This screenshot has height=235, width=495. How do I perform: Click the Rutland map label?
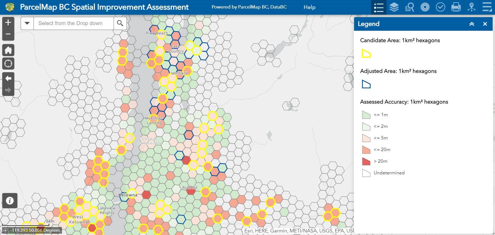click(x=190, y=187)
